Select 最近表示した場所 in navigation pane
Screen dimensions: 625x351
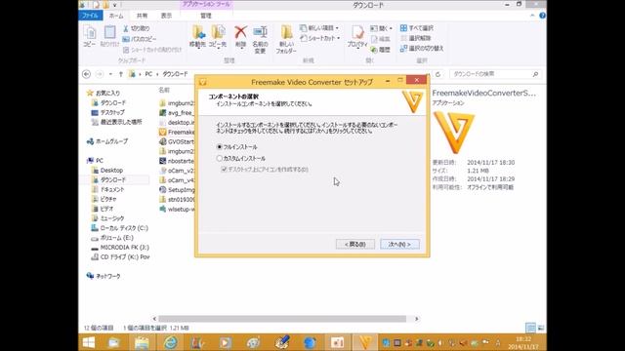pyautogui.click(x=116, y=122)
